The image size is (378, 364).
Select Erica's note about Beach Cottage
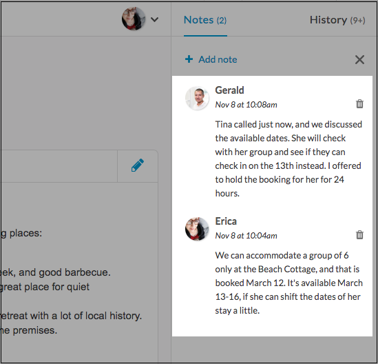tap(288, 283)
